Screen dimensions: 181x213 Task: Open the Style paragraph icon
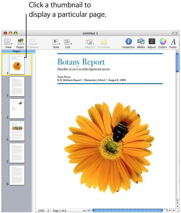click(55, 42)
